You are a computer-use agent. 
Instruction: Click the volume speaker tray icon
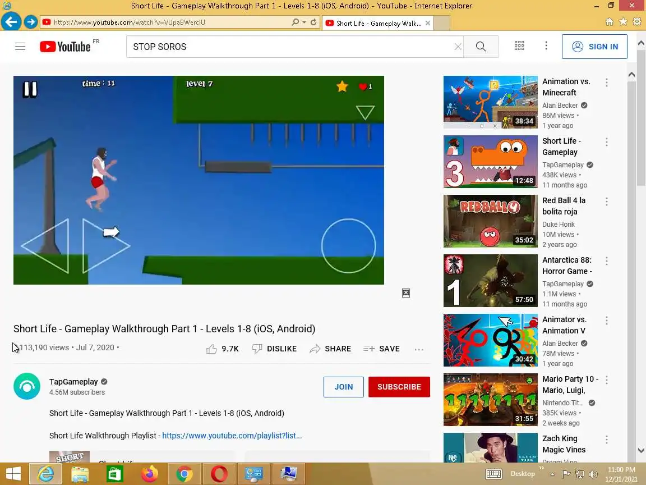[x=593, y=474]
